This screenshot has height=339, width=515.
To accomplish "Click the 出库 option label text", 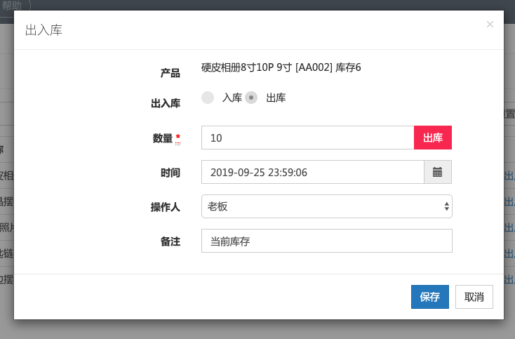I will [276, 98].
